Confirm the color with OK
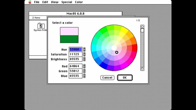Image resolution: width=196 pixels, height=110 pixels. click(125, 78)
